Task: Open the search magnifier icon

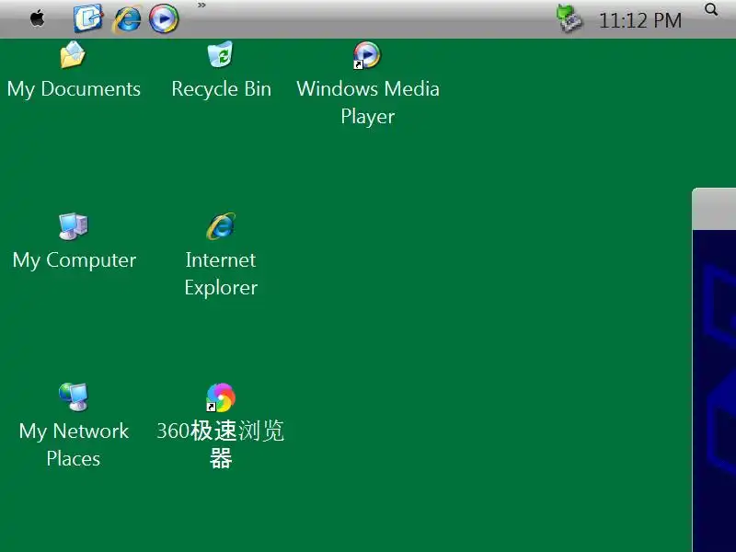Action: (711, 9)
